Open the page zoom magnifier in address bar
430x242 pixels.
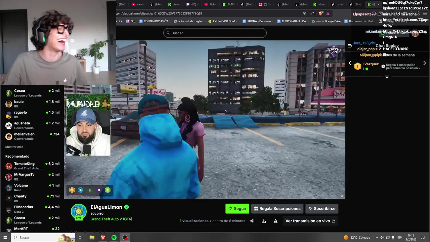[x=305, y=13]
